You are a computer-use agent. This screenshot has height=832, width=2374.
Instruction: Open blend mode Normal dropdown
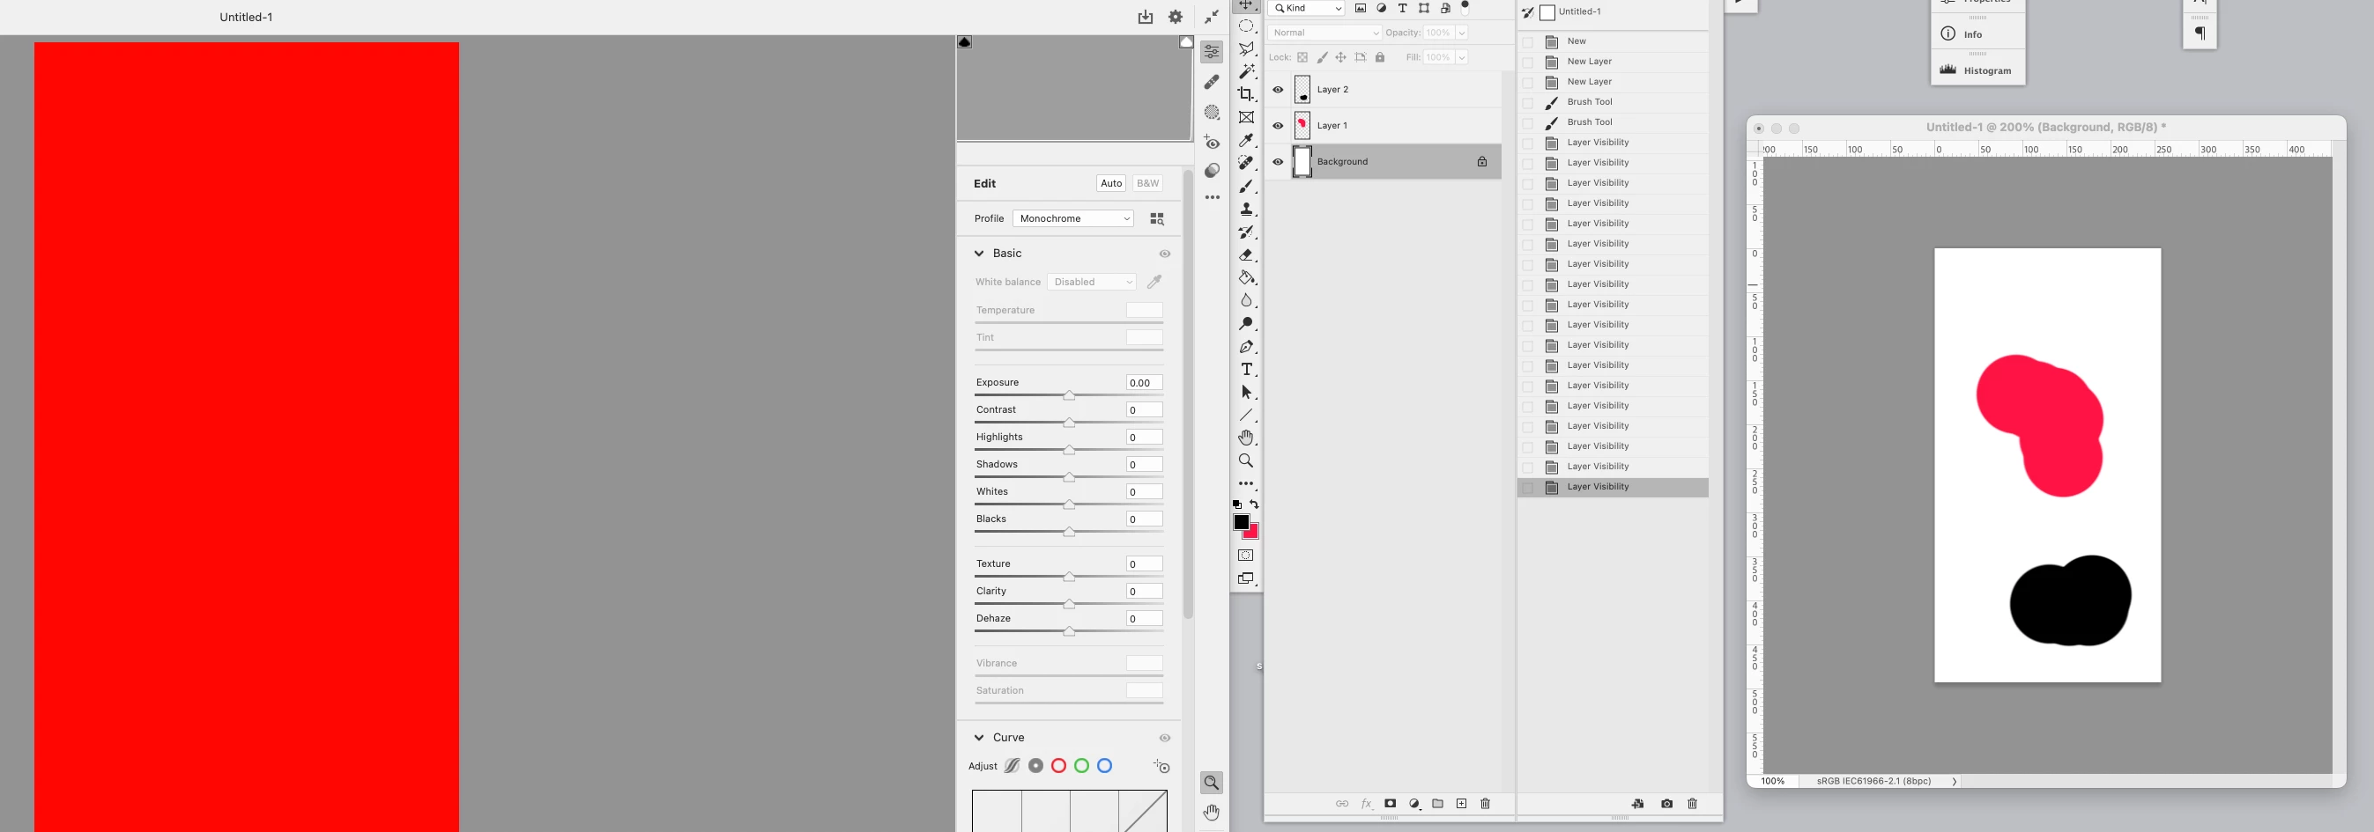tap(1324, 33)
